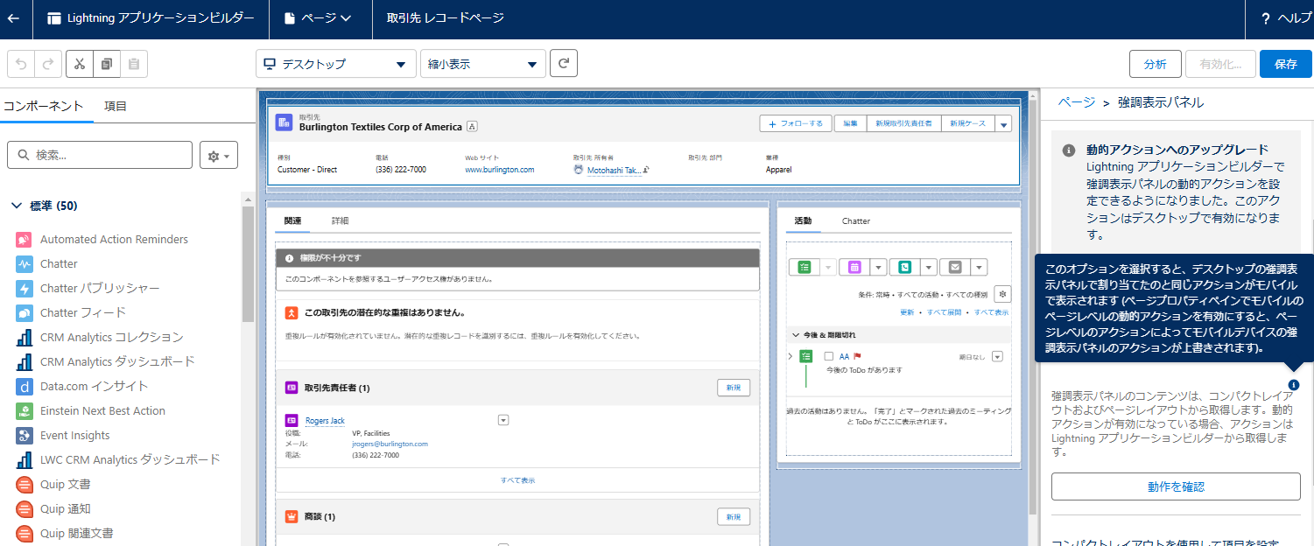Click the account record icon in highlights panel
Image resolution: width=1314 pixels, height=546 pixels.
tap(285, 122)
